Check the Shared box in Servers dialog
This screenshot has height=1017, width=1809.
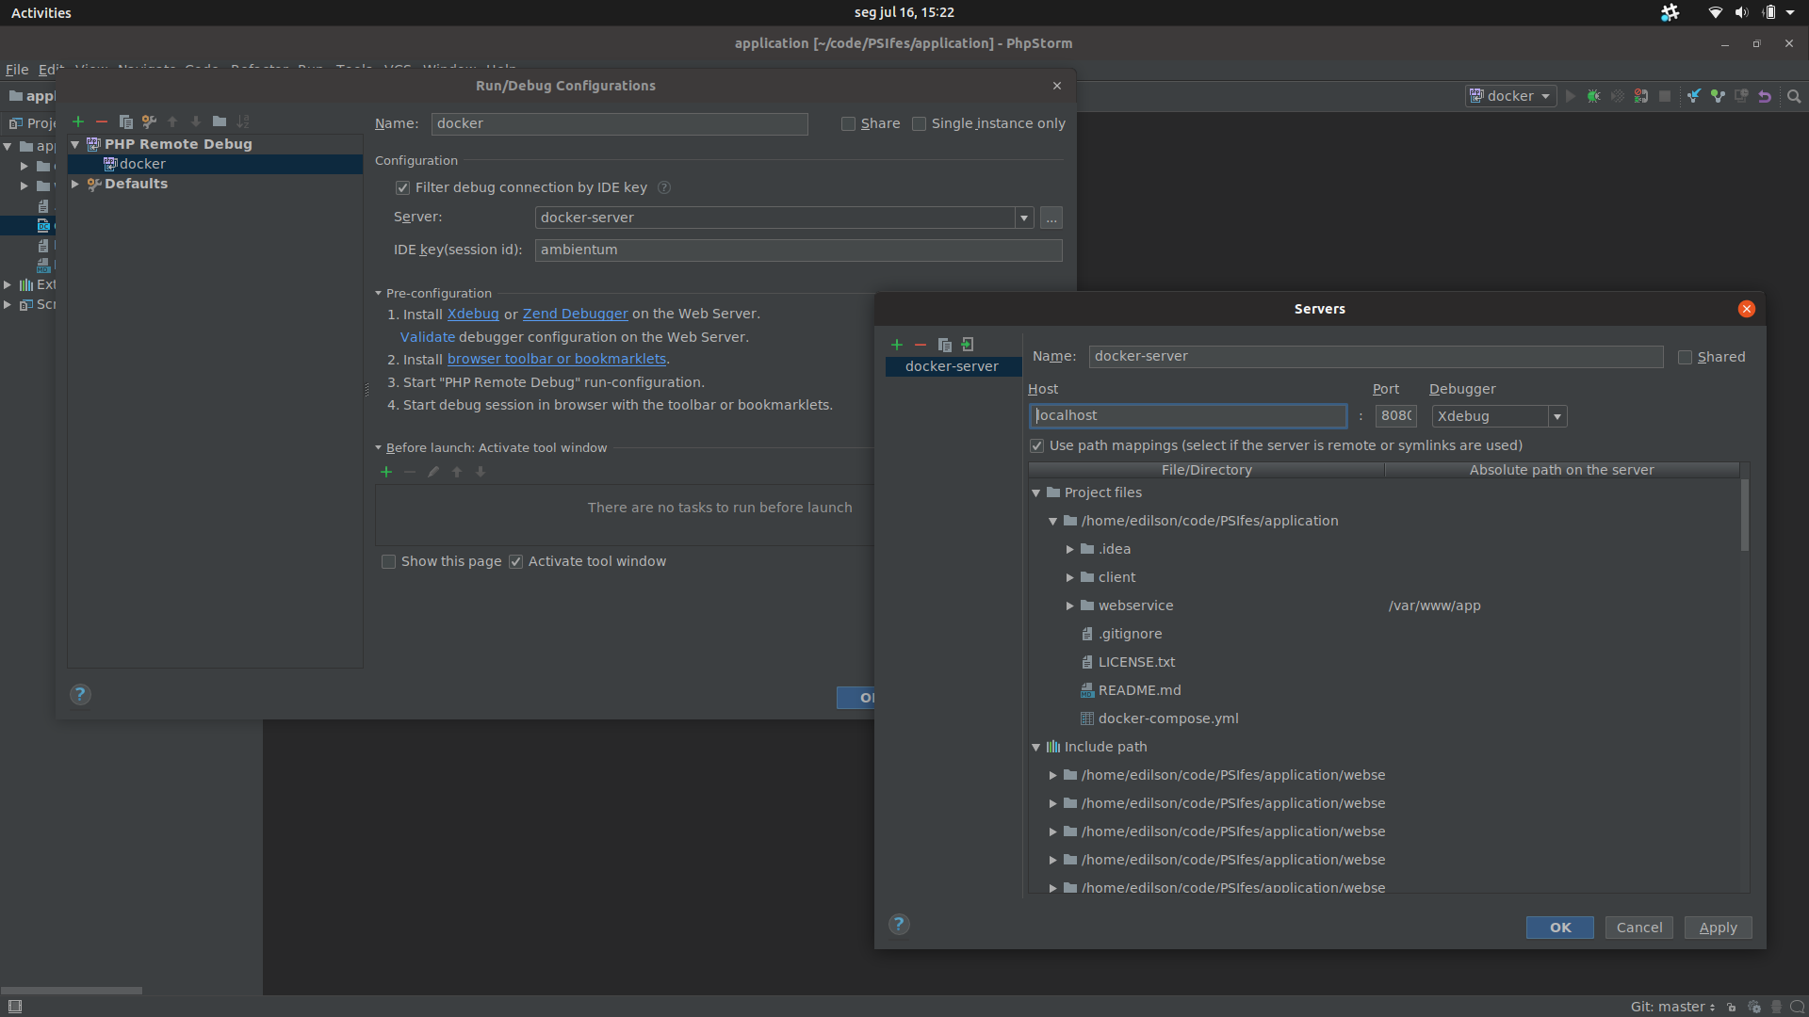(1685, 358)
